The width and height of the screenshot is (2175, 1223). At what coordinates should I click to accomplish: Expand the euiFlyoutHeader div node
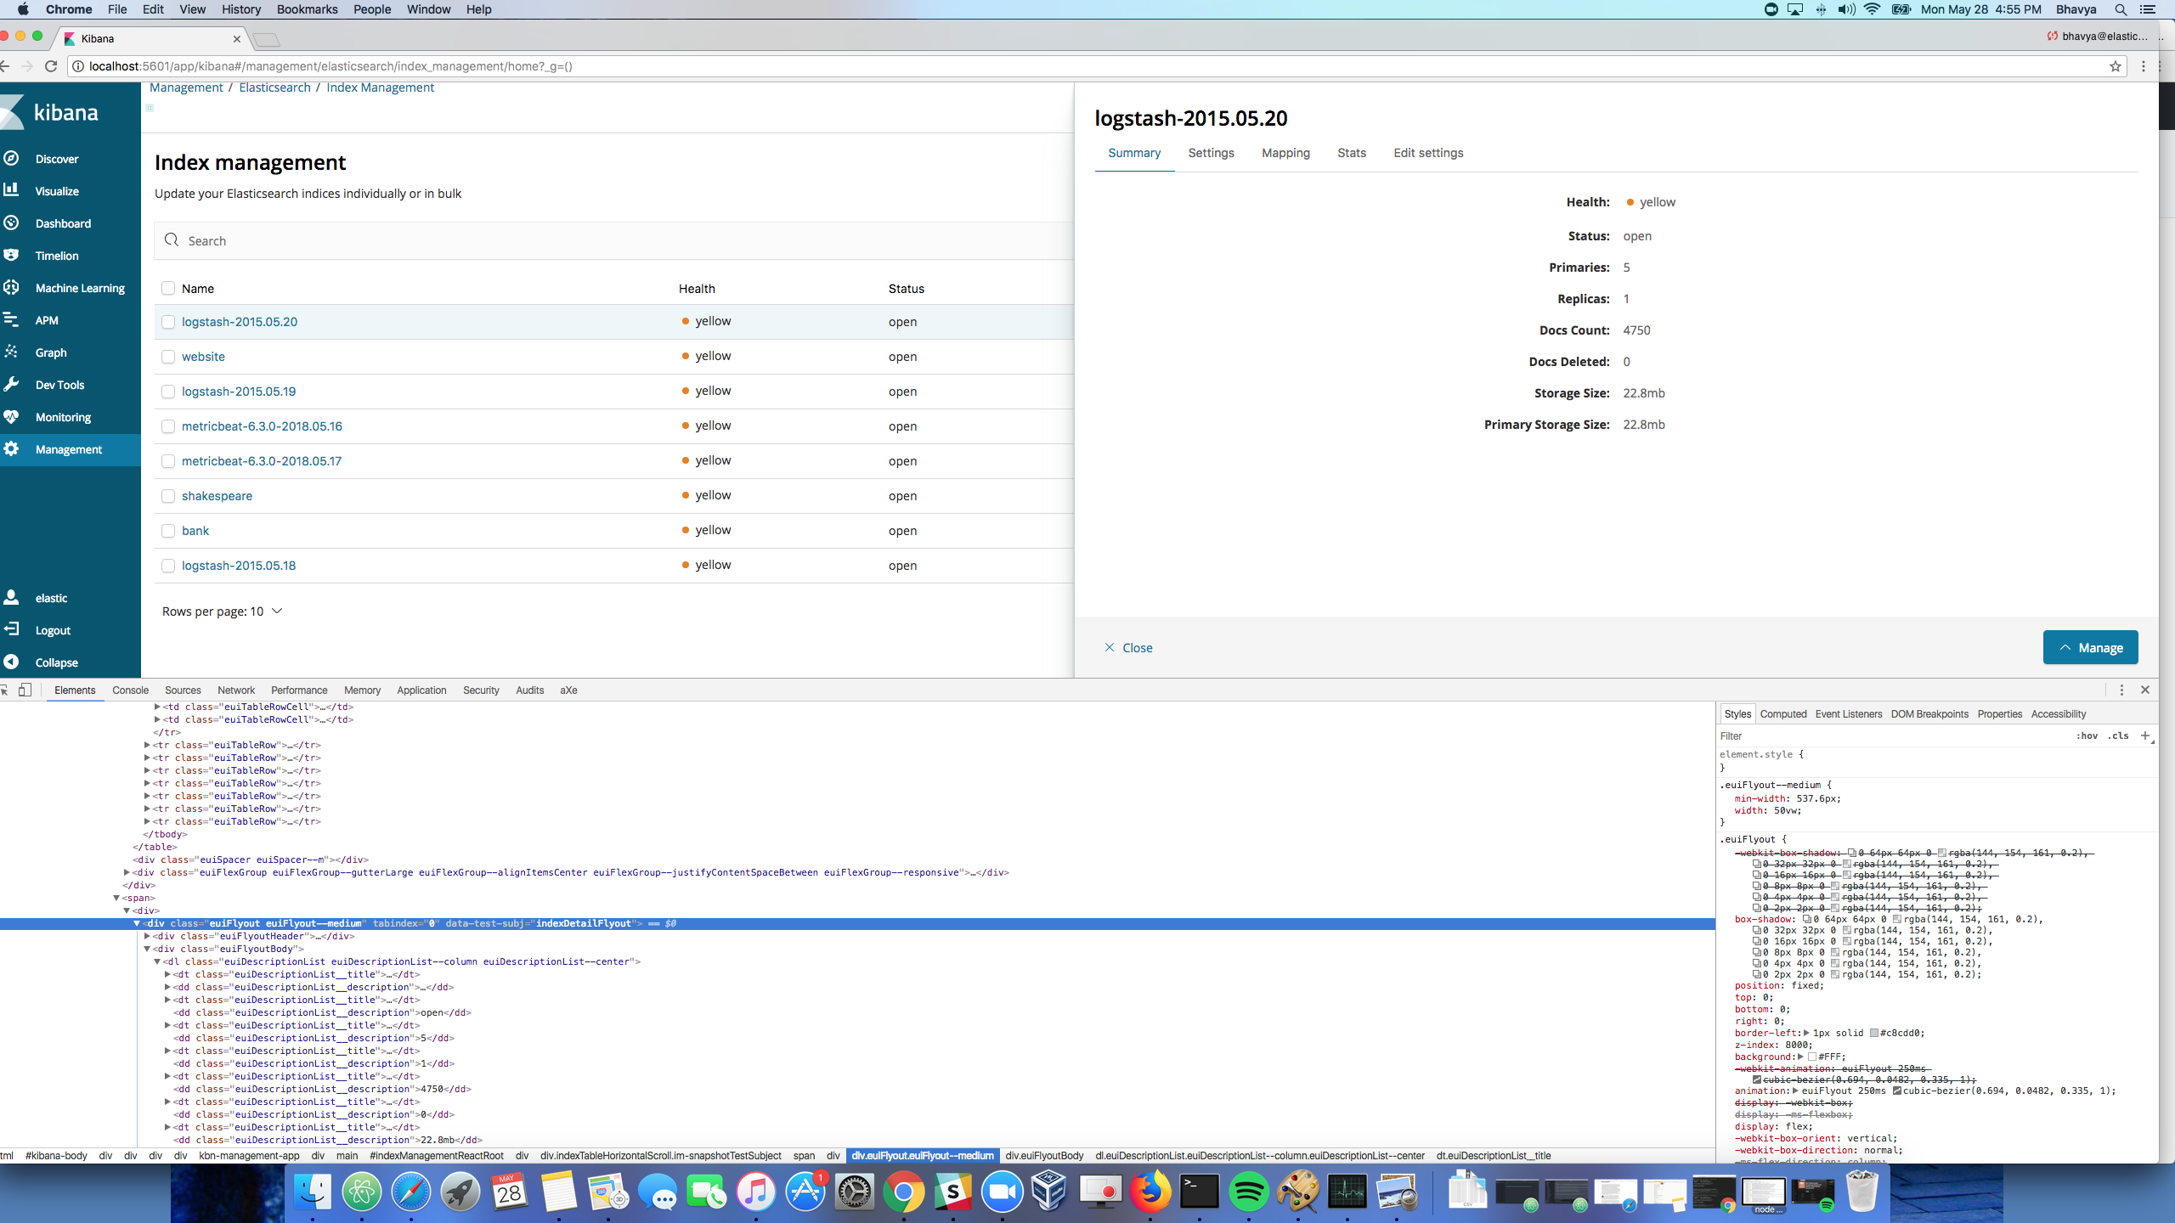(x=148, y=936)
